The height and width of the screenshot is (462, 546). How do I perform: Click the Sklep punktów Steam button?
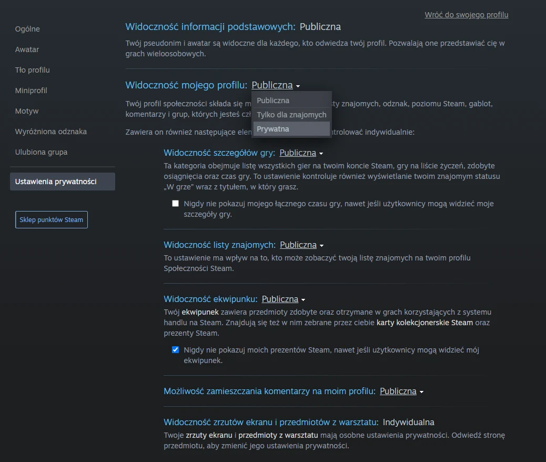coord(51,219)
